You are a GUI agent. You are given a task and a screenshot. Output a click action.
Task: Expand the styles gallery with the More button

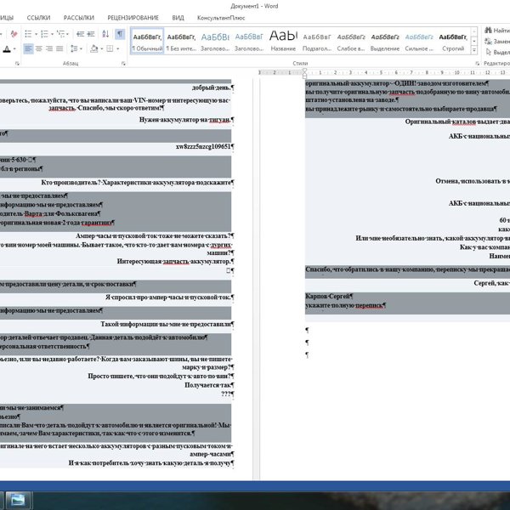pos(474,50)
